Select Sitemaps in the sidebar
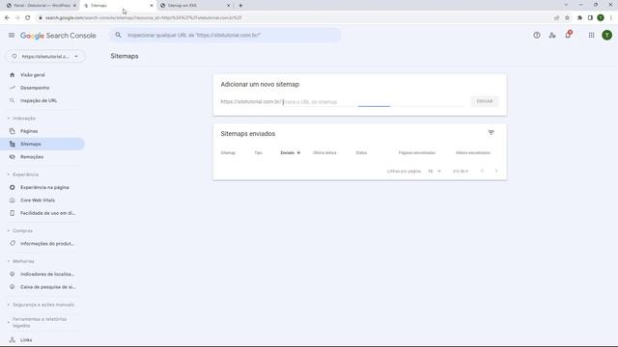618x347 pixels. tap(42, 144)
